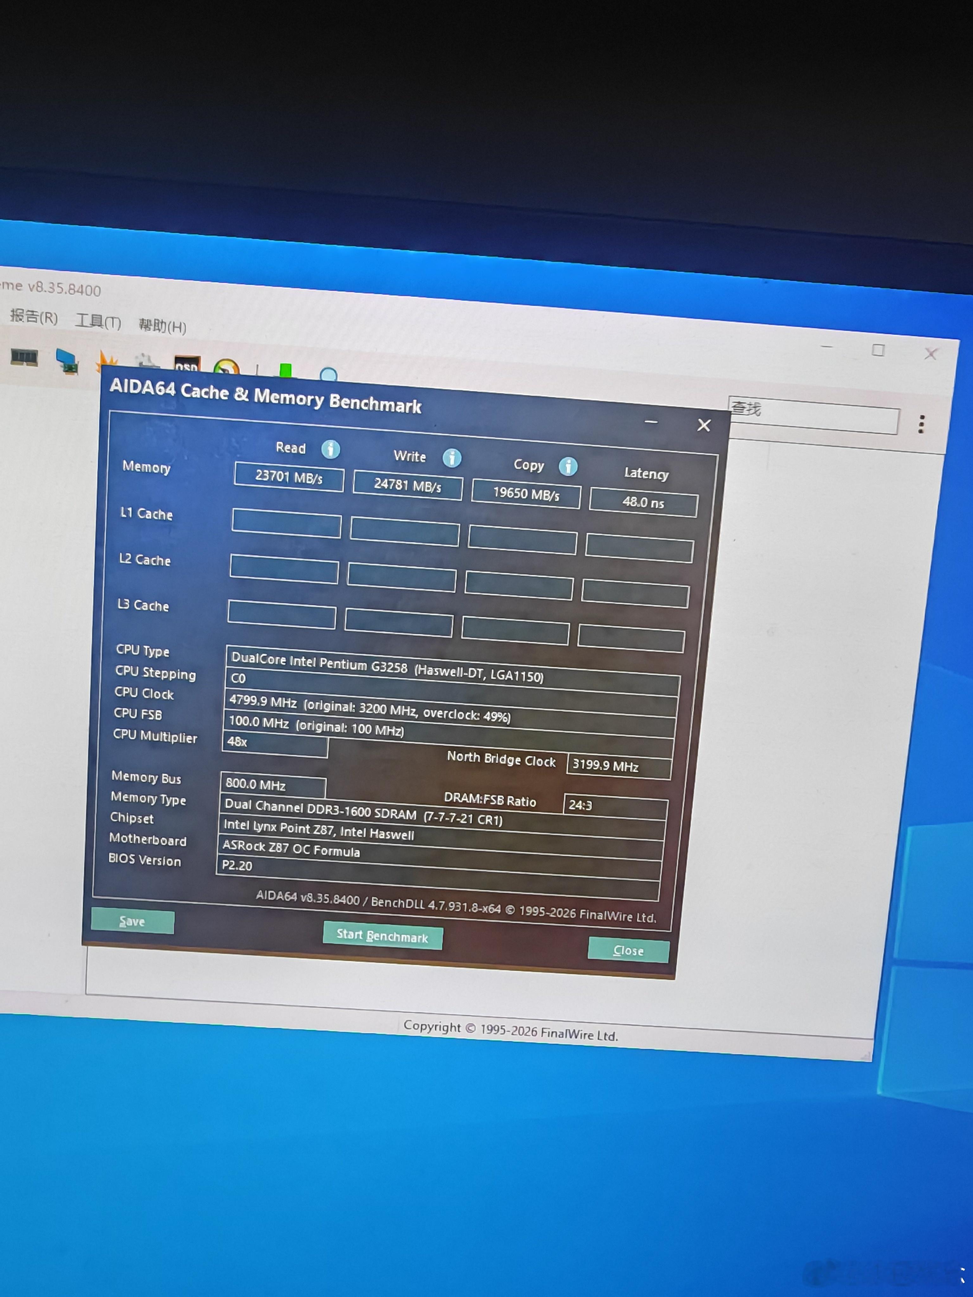The width and height of the screenshot is (973, 1297).
Task: Open the three-dot options menu in AIDA64
Action: pos(921,424)
